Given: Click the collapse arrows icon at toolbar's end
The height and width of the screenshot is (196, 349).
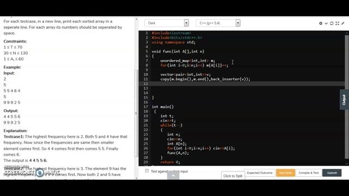Looking at the screenshot, I should (x=343, y=23).
